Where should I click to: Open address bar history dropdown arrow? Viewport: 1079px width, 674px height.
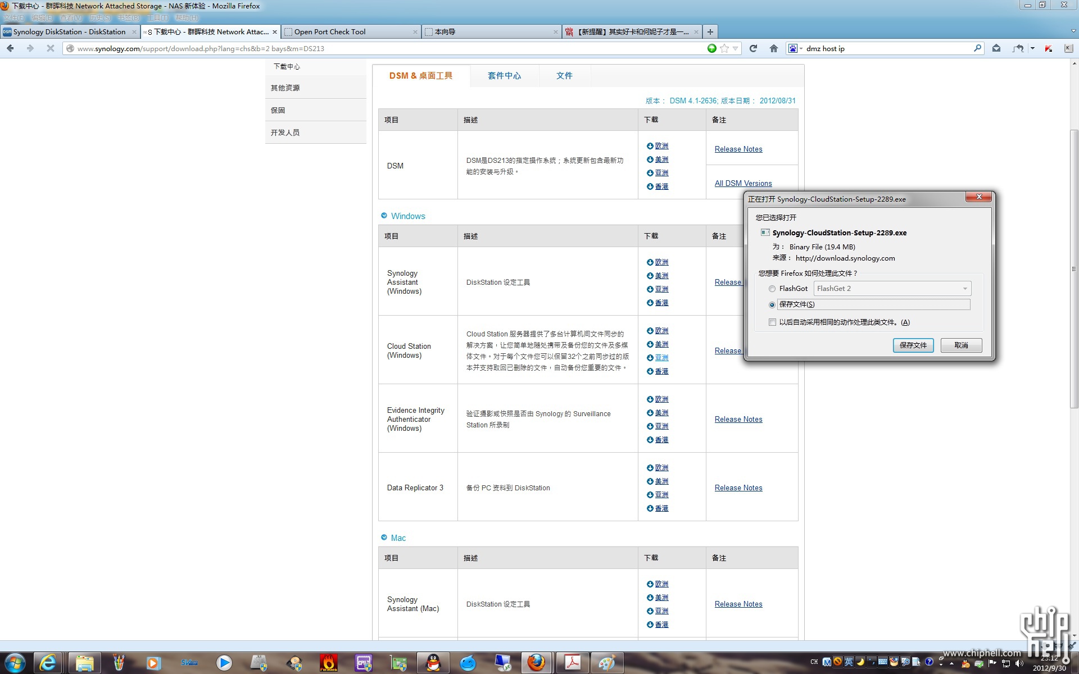(735, 48)
